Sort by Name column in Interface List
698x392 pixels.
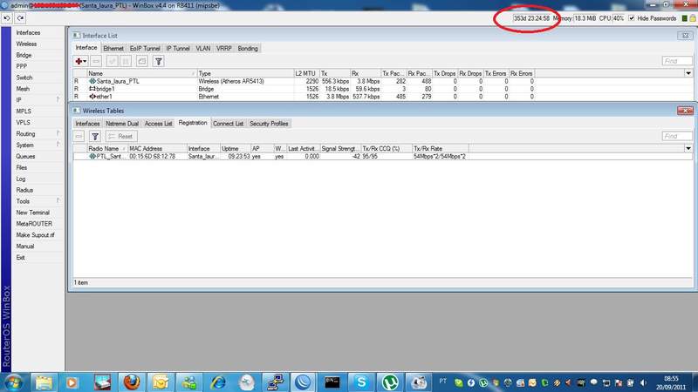click(x=141, y=73)
